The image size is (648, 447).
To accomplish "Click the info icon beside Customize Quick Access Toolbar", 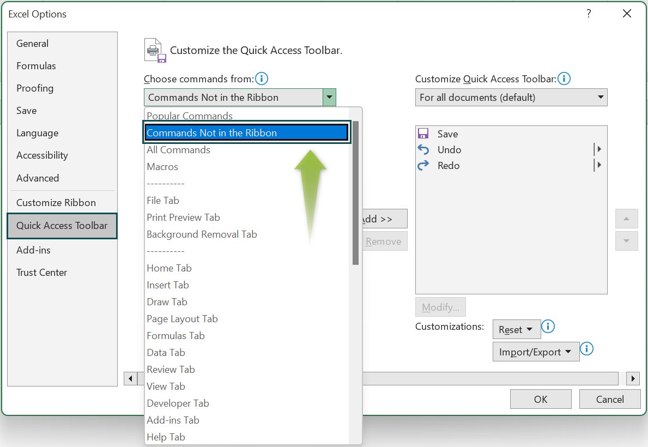I will click(564, 78).
